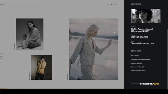Open Aenean Vitae Nisi Massa post
This screenshot has height=94, width=168.
tap(138, 70)
